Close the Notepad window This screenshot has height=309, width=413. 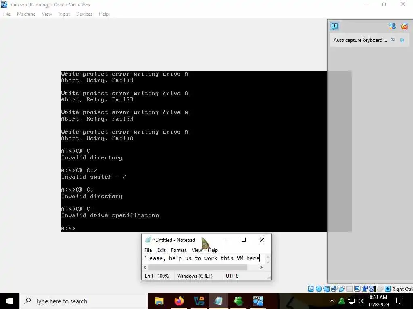[x=262, y=240]
